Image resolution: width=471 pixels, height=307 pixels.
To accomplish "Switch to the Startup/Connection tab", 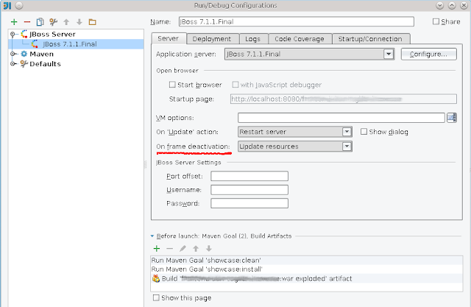I will [x=370, y=39].
